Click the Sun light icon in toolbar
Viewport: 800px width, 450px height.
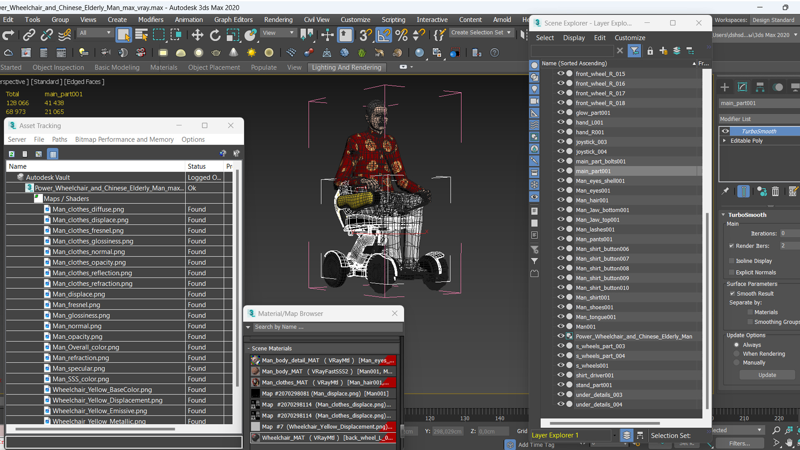pos(251,53)
